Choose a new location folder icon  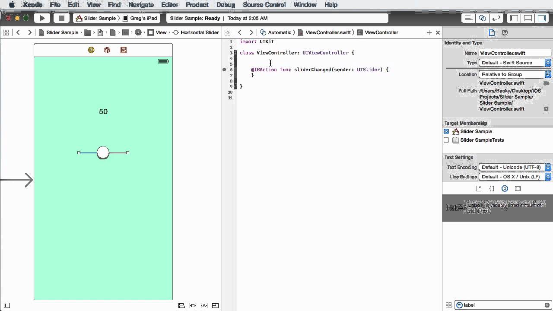pos(546,83)
